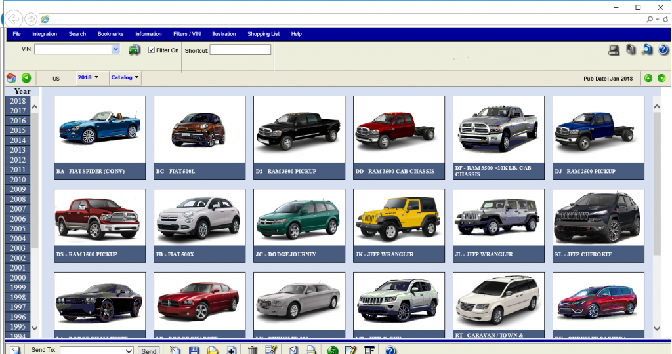Open the KL - Jeep Cherokee catalog

pos(598,226)
